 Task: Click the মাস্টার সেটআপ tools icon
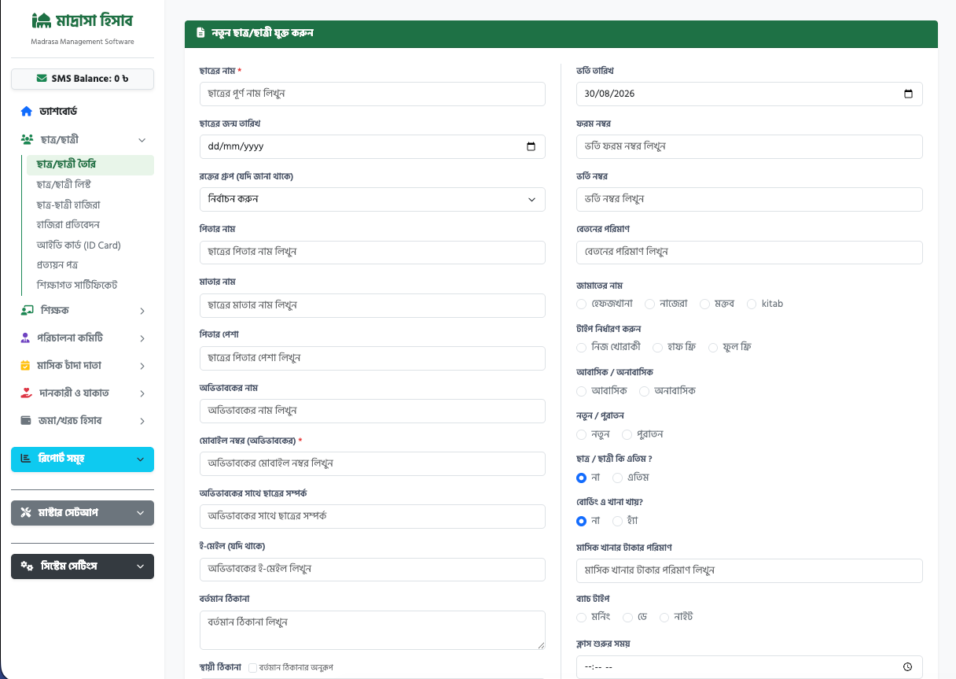26,513
